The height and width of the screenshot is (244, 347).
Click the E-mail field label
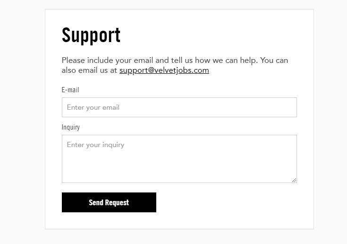[70, 90]
